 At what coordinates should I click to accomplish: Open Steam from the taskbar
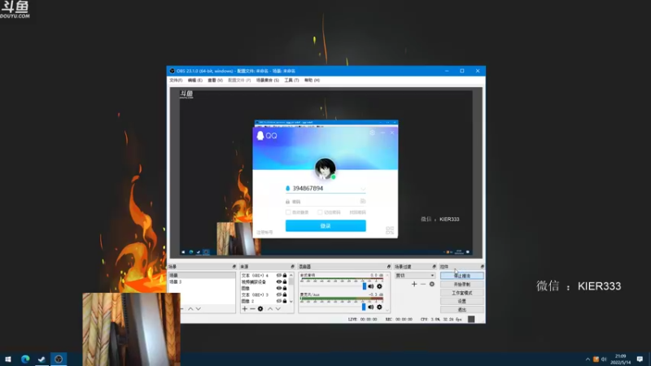[42, 359]
